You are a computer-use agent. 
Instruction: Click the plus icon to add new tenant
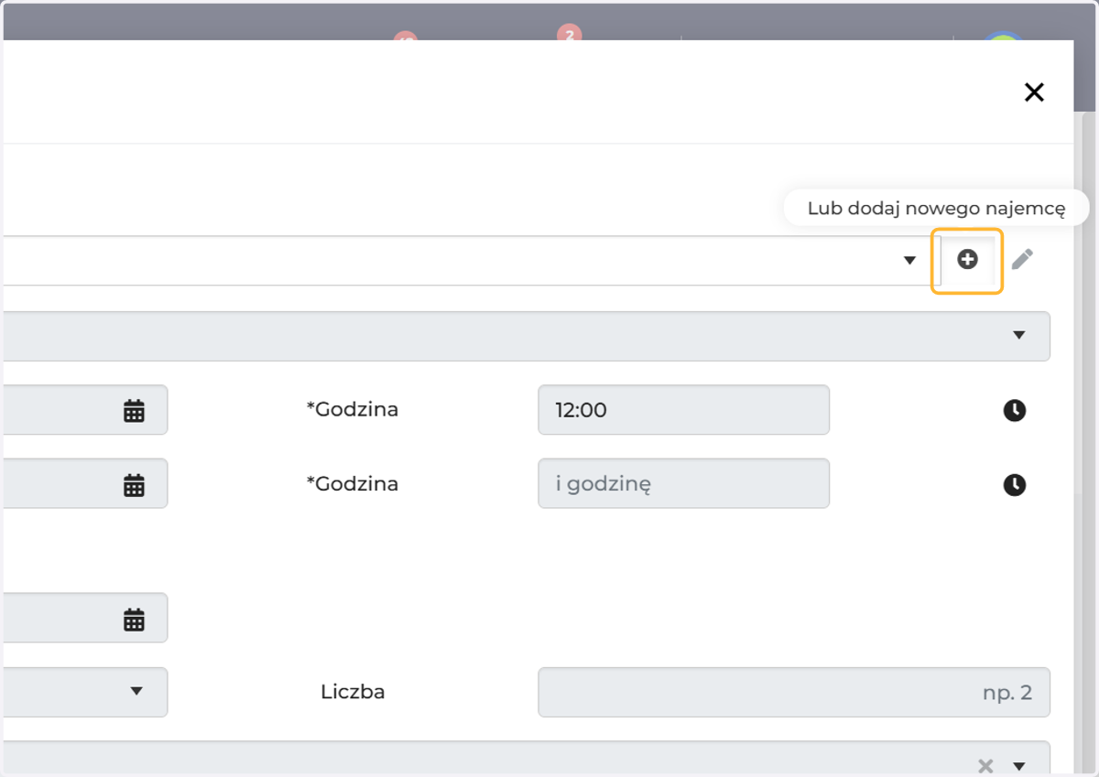tap(967, 260)
